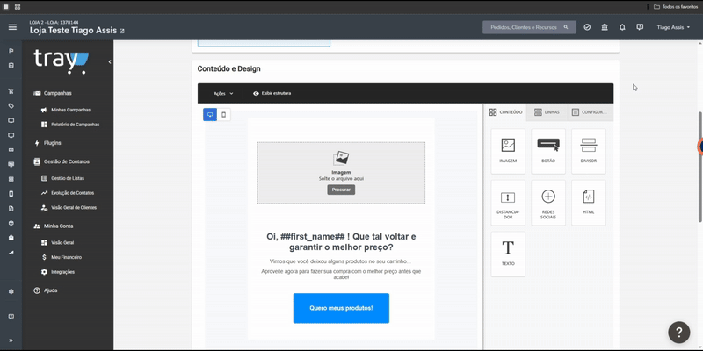Open help chat icon in header

pyautogui.click(x=640, y=27)
